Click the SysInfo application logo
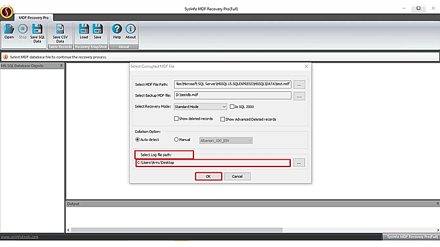This screenshot has width=440, height=247. click(x=7, y=12)
